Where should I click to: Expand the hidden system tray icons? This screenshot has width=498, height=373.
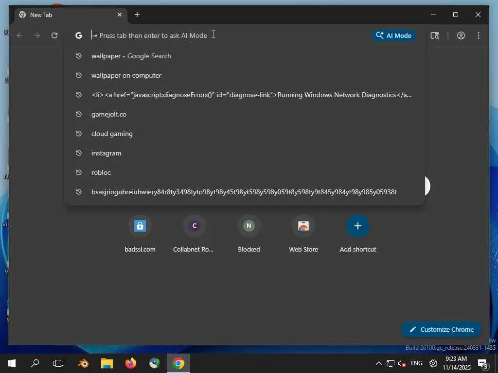tap(378, 363)
